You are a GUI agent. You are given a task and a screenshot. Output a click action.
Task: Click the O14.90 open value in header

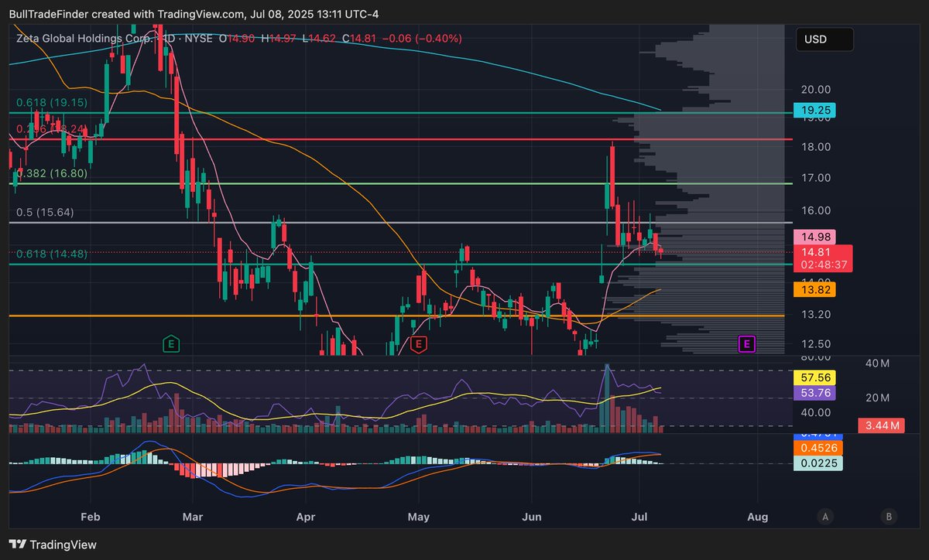(x=238, y=38)
